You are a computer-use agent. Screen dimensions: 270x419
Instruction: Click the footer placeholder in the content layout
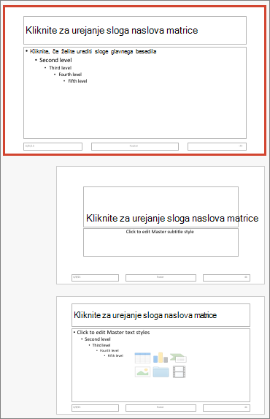161,408
